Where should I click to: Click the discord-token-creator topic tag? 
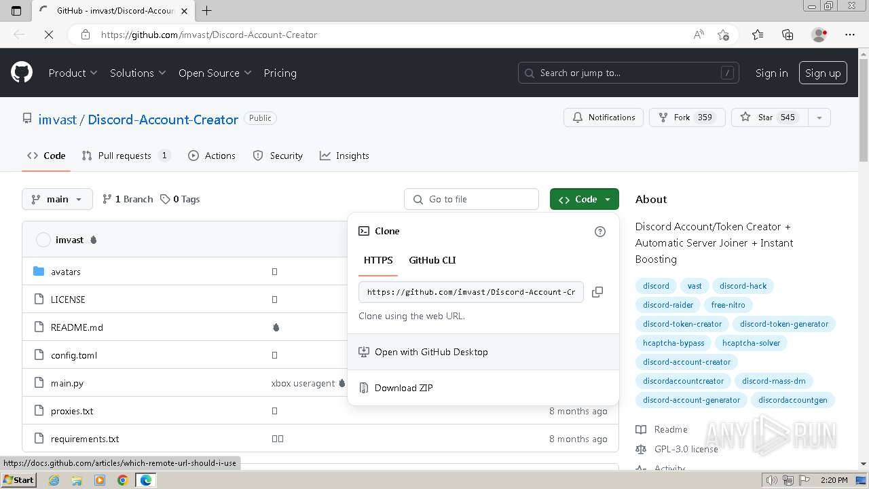coord(682,324)
